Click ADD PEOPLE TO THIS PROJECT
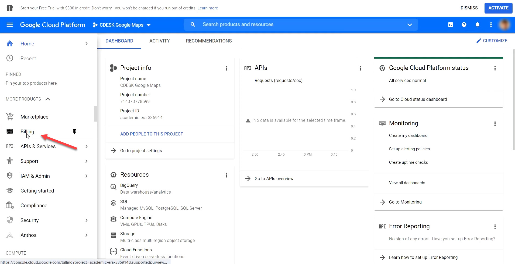The image size is (515, 264). point(152,134)
